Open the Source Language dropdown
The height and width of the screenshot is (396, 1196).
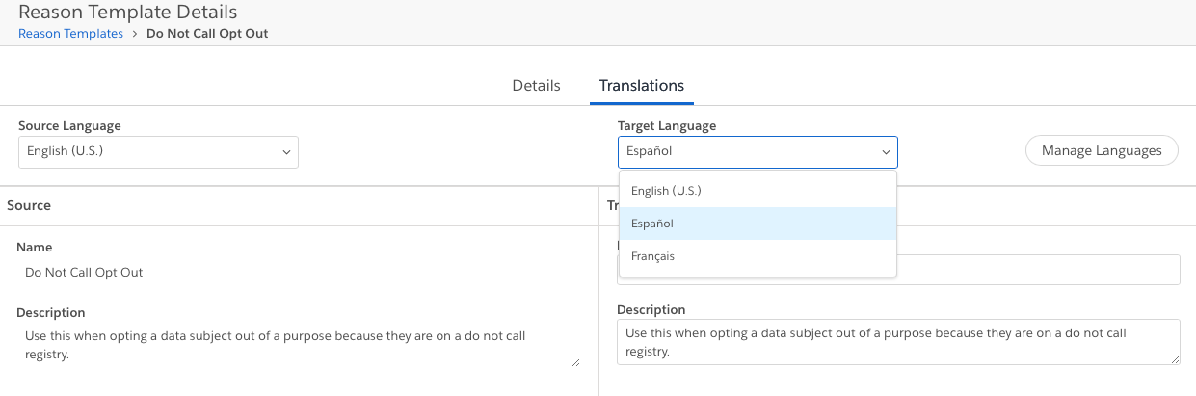pos(158,151)
